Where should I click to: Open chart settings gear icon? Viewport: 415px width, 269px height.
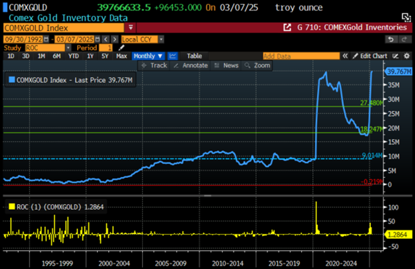click(407, 56)
